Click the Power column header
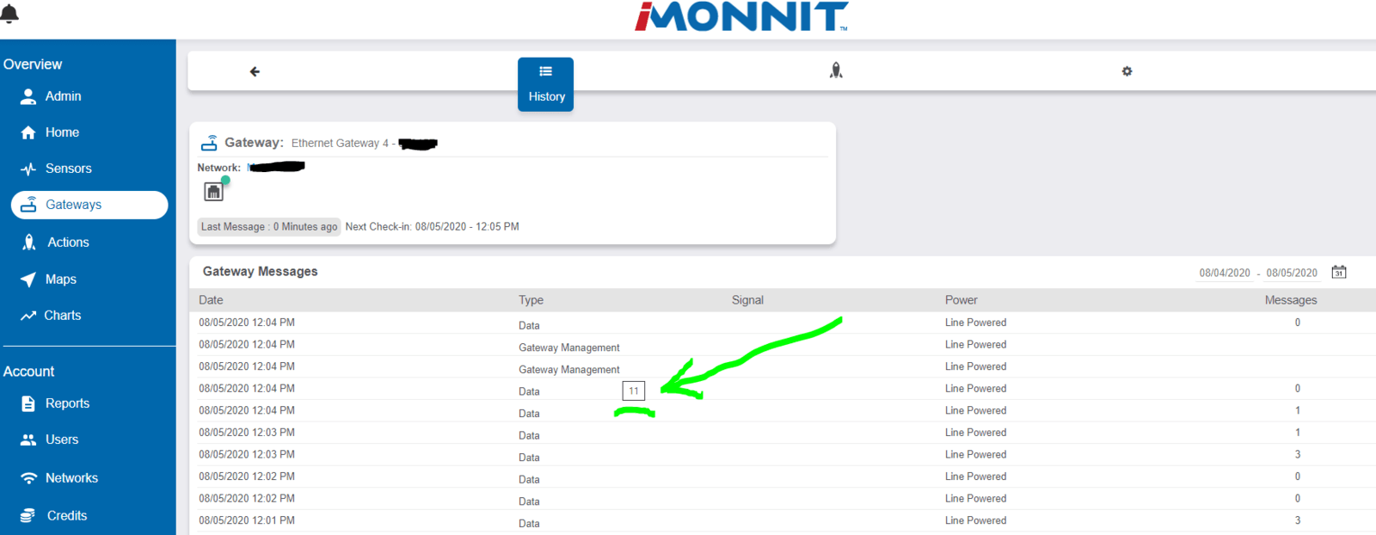1376x535 pixels. pyautogui.click(x=961, y=300)
